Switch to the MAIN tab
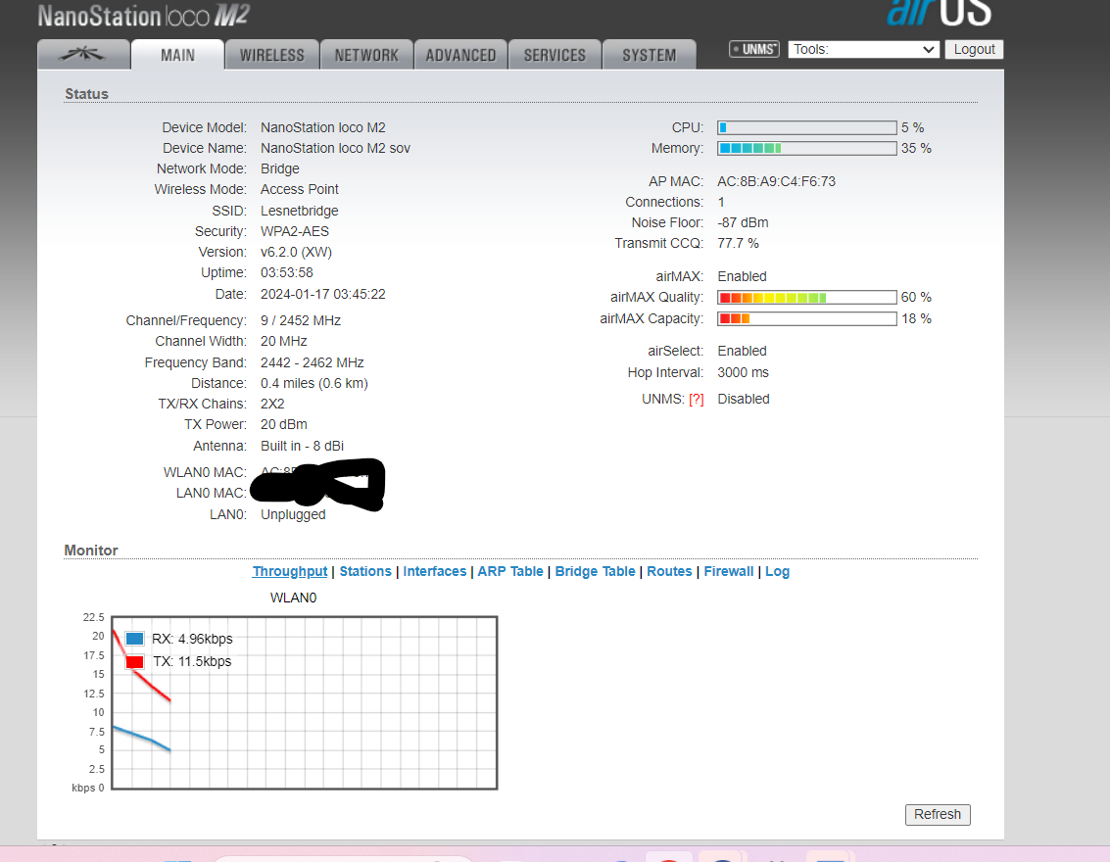The image size is (1110, 862). (x=177, y=55)
